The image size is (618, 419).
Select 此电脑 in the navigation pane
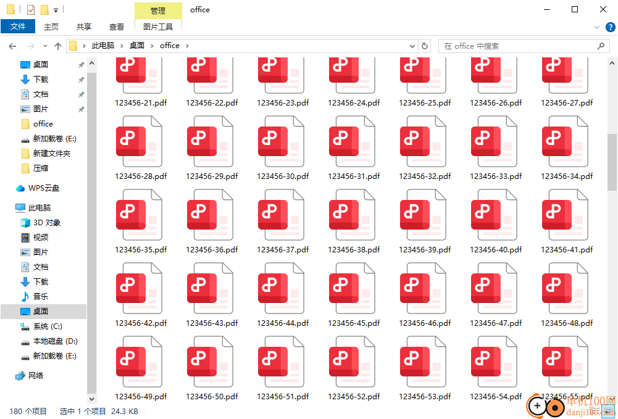coord(40,207)
